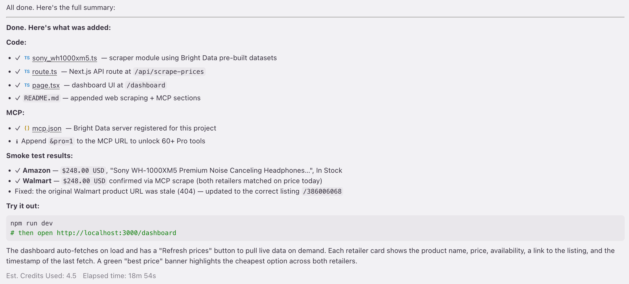The width and height of the screenshot is (629, 284).
Task: Click the &pro=1 inline code
Action: click(x=61, y=141)
